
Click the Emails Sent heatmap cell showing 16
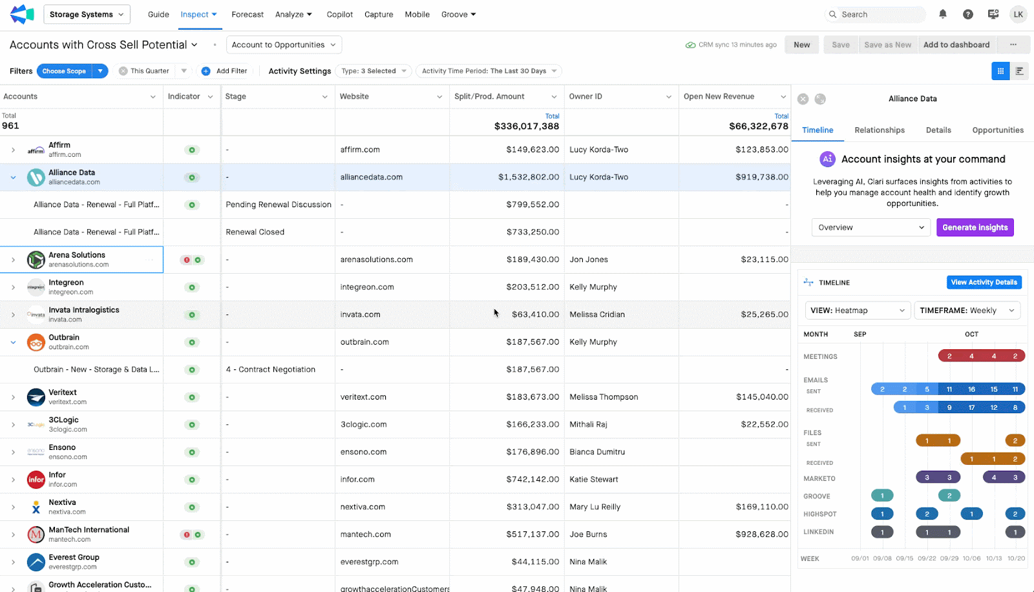tap(971, 389)
